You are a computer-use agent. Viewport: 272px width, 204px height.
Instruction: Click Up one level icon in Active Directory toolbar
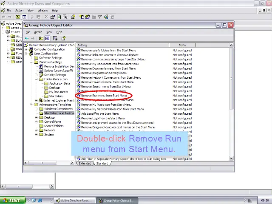pyautogui.click(x=18, y=17)
